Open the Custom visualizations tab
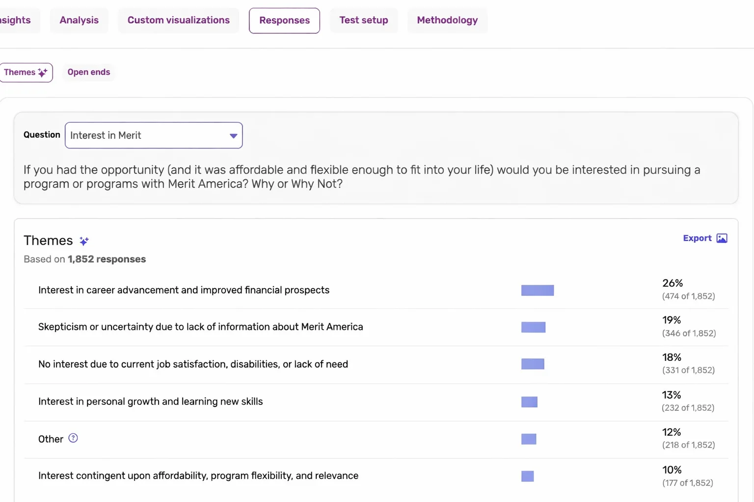Screen dimensions: 754x502 [178, 20]
